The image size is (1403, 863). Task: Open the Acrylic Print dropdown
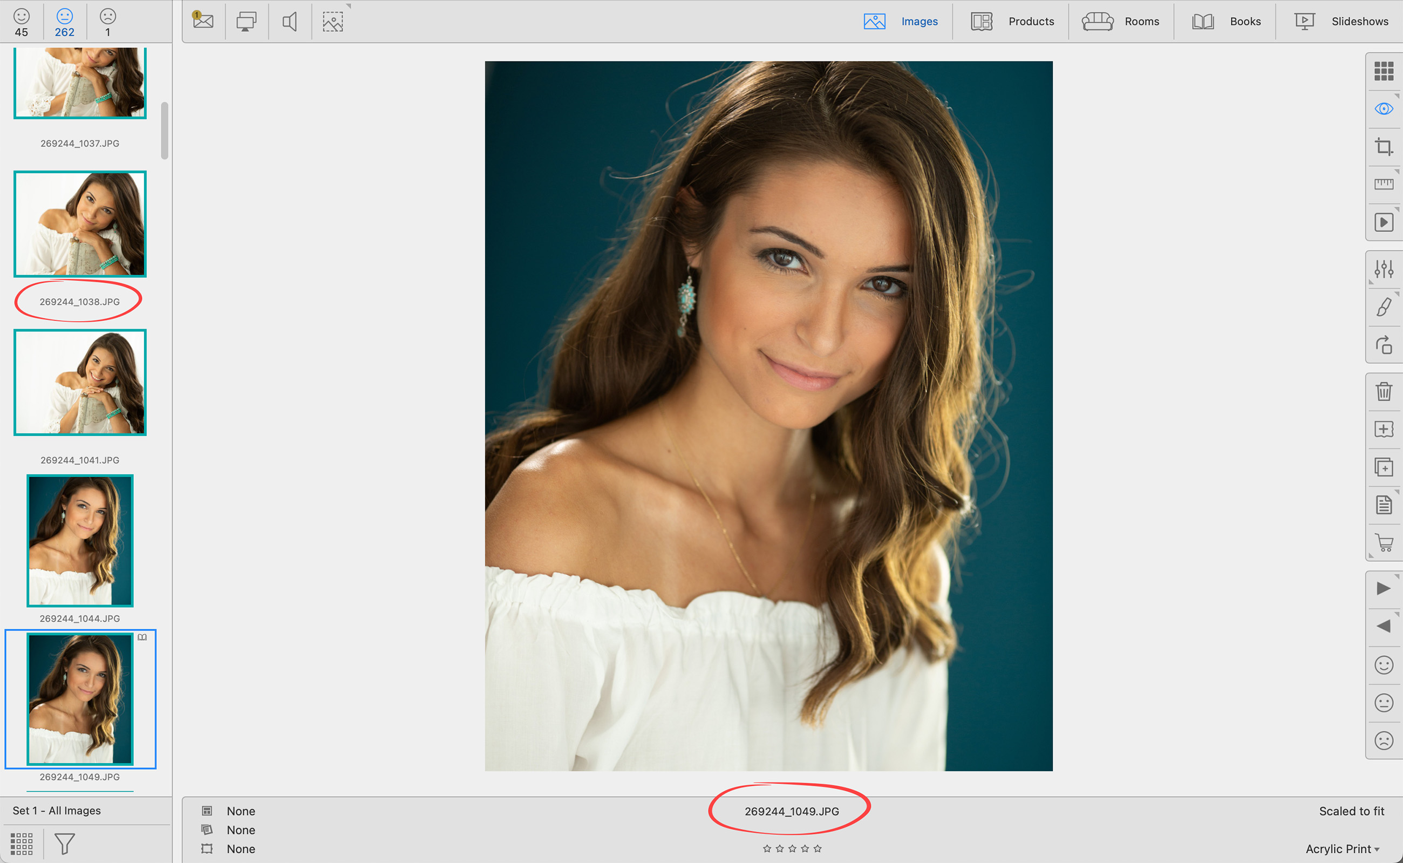coord(1342,849)
